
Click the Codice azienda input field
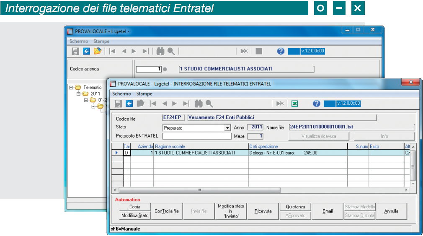[149, 69]
